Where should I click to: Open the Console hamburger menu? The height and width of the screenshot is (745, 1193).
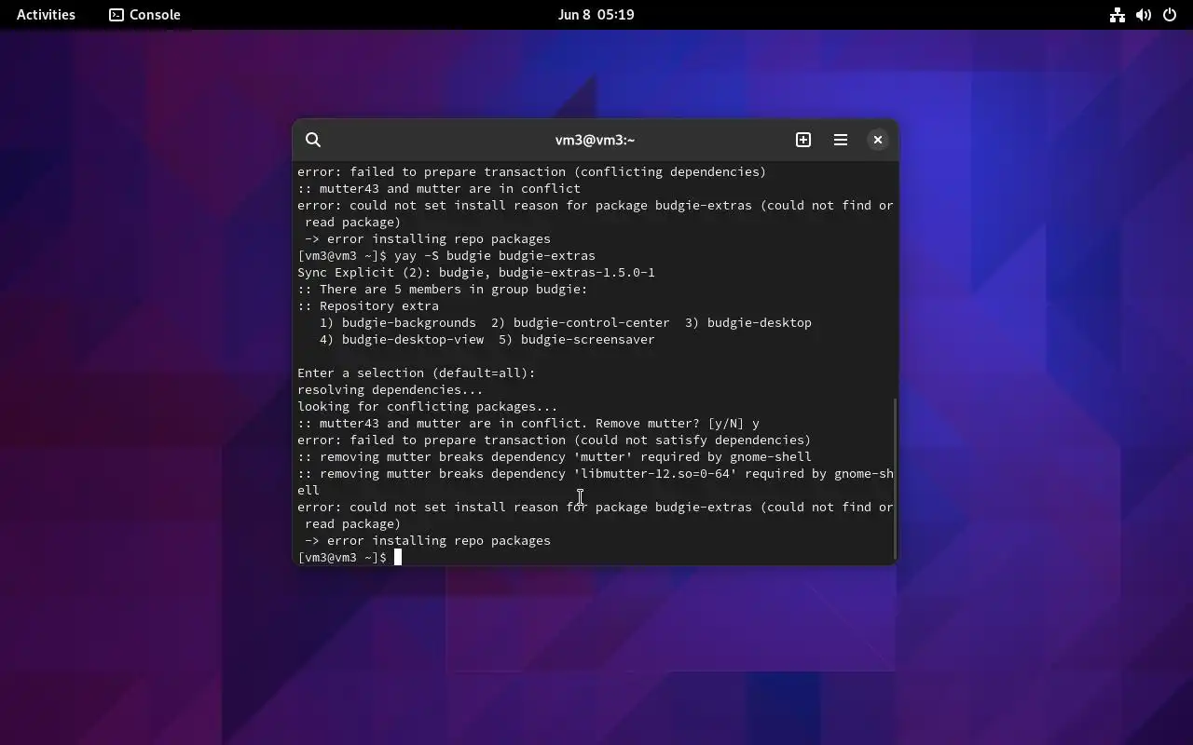(x=841, y=140)
